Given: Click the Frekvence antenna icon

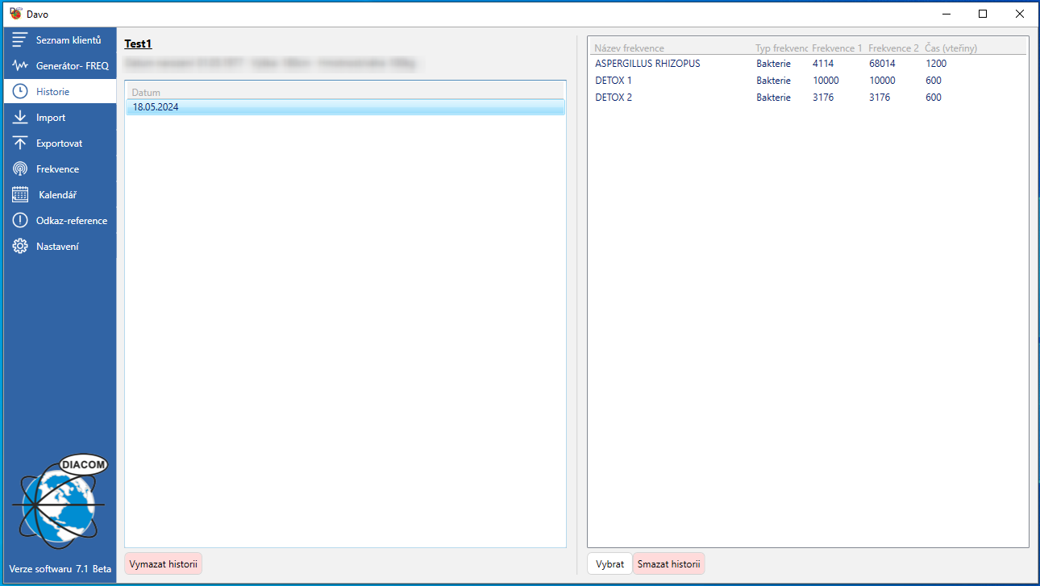Looking at the screenshot, I should (x=20, y=169).
